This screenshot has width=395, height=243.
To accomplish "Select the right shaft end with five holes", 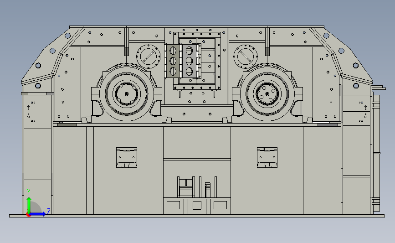I will point(267,94).
